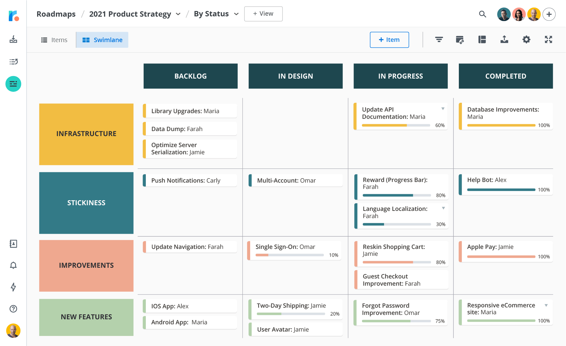Select IMPROVEMENTS swimlane header
The width and height of the screenshot is (566, 346).
pos(86,266)
